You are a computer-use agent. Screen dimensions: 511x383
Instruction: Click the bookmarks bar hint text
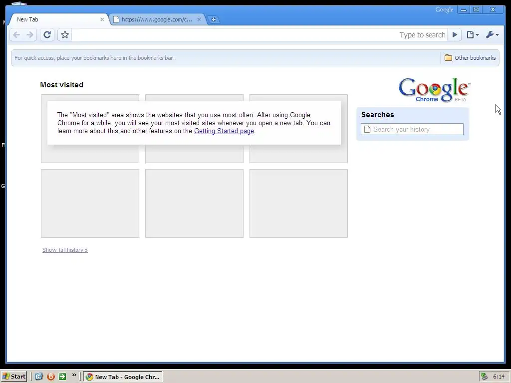[x=94, y=58]
